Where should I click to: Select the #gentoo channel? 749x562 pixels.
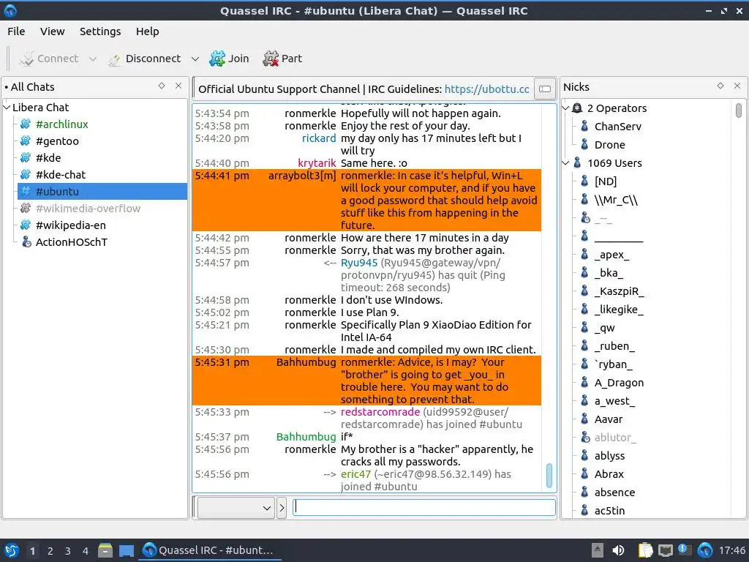click(x=57, y=141)
